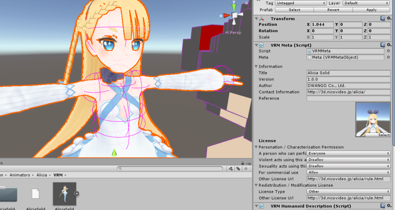The width and height of the screenshot is (395, 210).
Task: Click prefab Apply button
Action: click(x=371, y=10)
